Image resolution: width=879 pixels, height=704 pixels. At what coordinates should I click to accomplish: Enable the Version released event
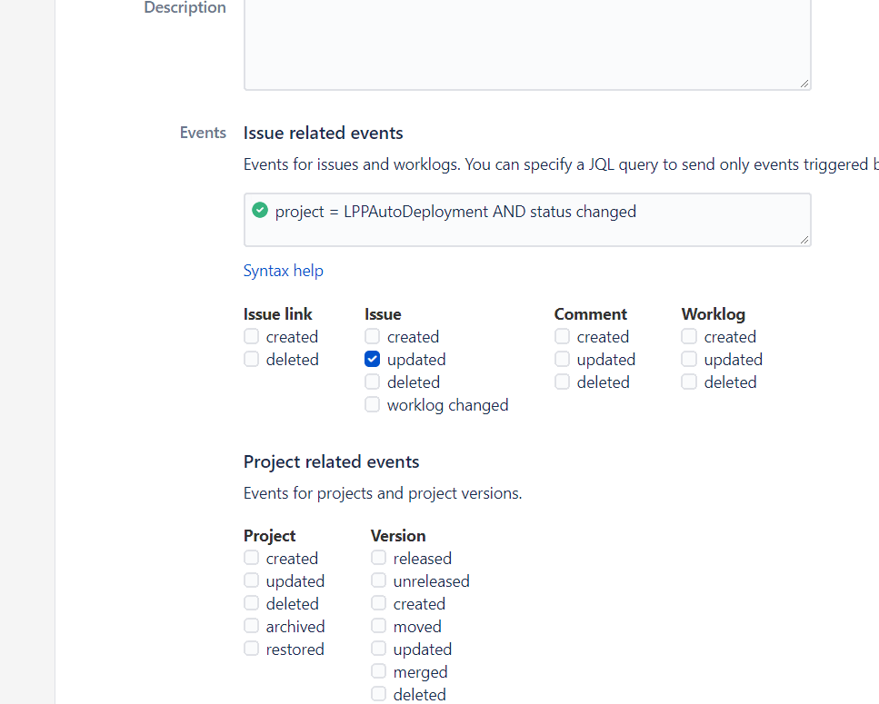pyautogui.click(x=378, y=557)
